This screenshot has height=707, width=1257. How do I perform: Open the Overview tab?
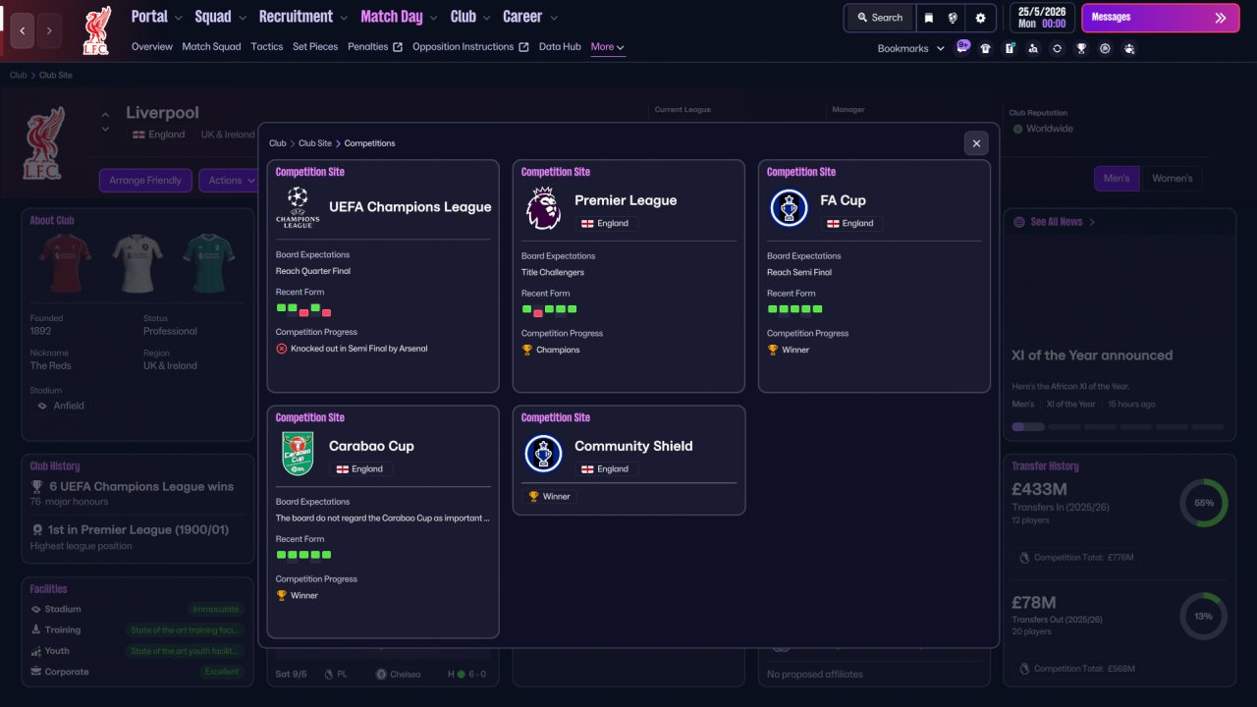point(152,47)
